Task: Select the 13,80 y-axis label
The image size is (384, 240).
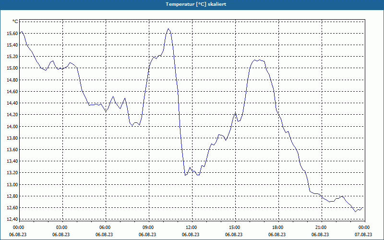Action: tap(12, 138)
